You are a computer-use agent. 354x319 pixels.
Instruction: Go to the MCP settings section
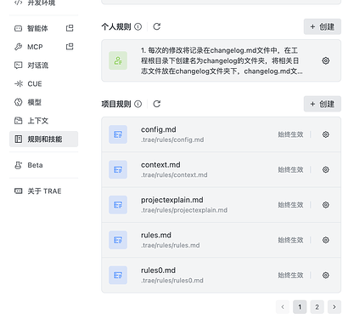[43, 47]
